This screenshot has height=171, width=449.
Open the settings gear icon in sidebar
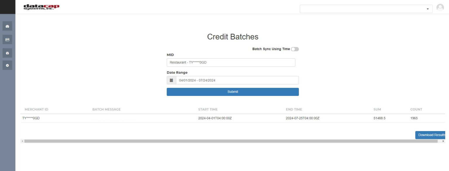coord(7,65)
